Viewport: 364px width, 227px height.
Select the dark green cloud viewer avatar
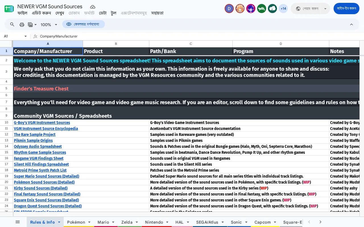point(272,9)
